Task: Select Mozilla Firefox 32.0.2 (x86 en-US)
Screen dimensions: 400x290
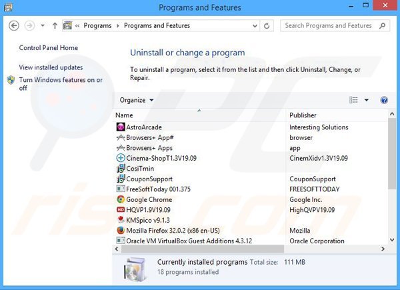Action: 173,230
